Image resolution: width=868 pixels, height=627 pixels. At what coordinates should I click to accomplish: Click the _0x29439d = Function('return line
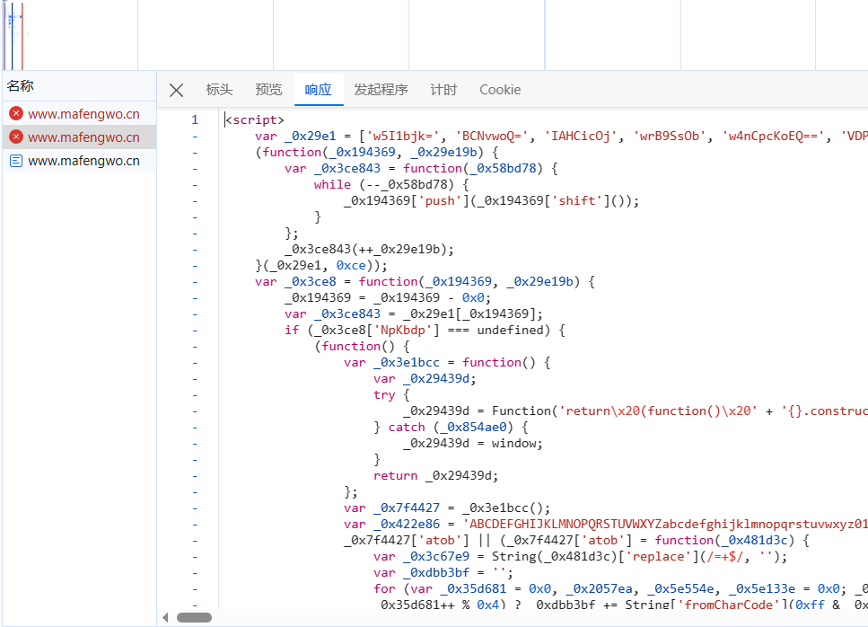click(x=635, y=411)
